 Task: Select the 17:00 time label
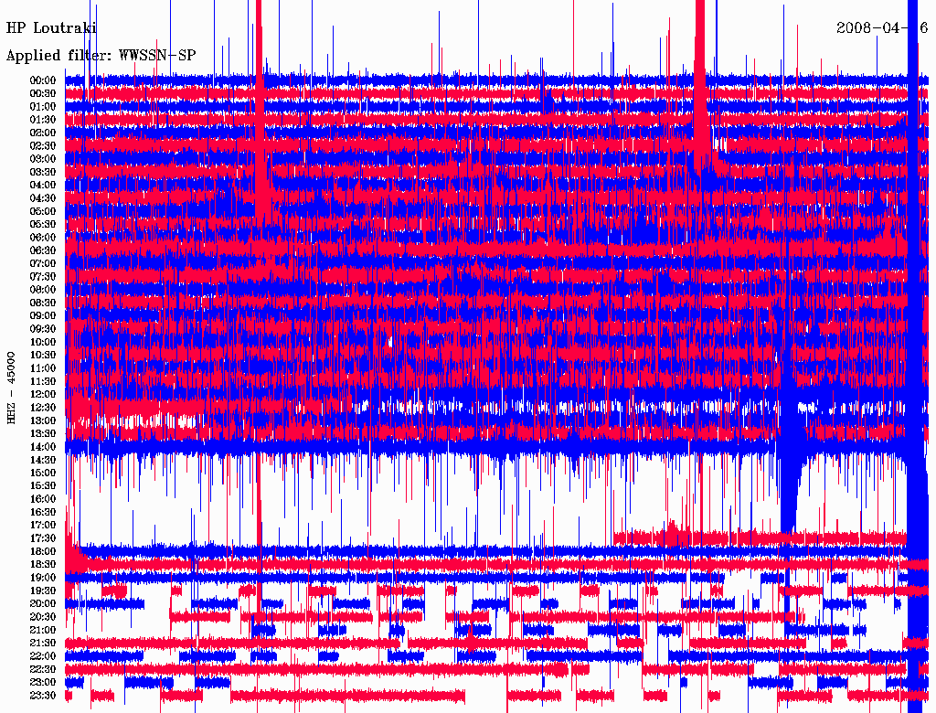(43, 526)
